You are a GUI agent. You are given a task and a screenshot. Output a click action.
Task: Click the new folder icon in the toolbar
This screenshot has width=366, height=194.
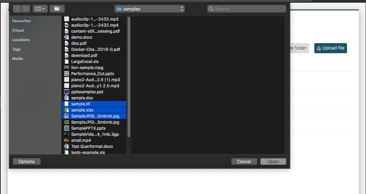click(57, 8)
